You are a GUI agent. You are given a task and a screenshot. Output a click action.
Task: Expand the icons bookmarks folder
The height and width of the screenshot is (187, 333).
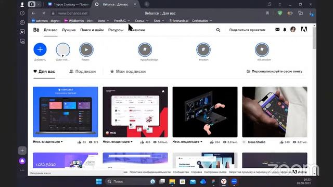103,21
